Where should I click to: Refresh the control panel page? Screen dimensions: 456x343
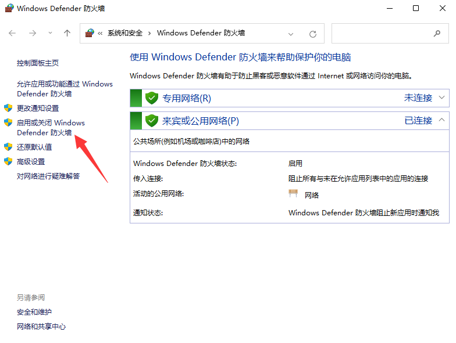313,34
